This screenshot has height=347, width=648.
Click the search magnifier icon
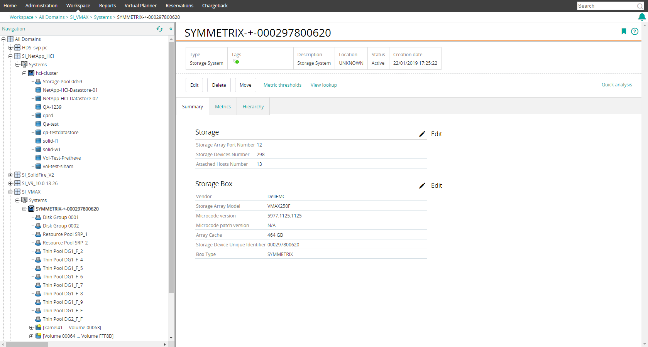click(x=640, y=6)
